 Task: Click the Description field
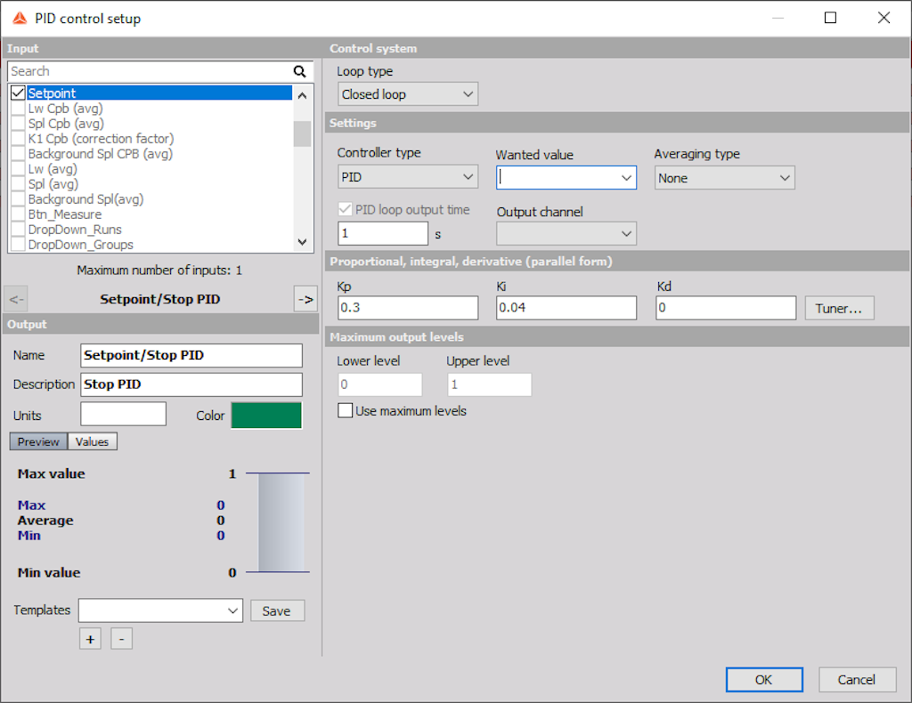coord(191,384)
